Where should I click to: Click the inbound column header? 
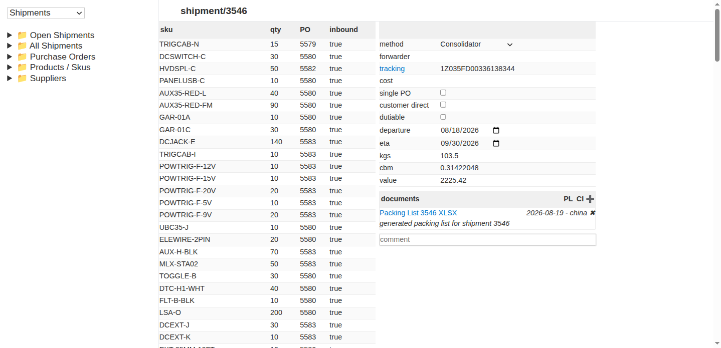343,30
